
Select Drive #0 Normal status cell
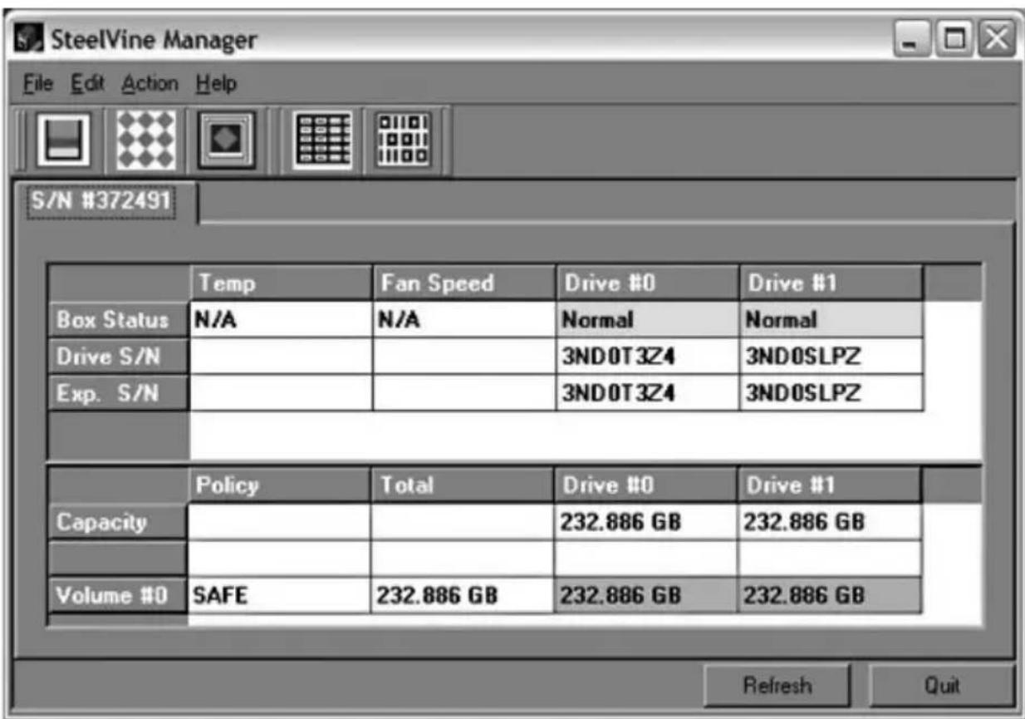[647, 320]
